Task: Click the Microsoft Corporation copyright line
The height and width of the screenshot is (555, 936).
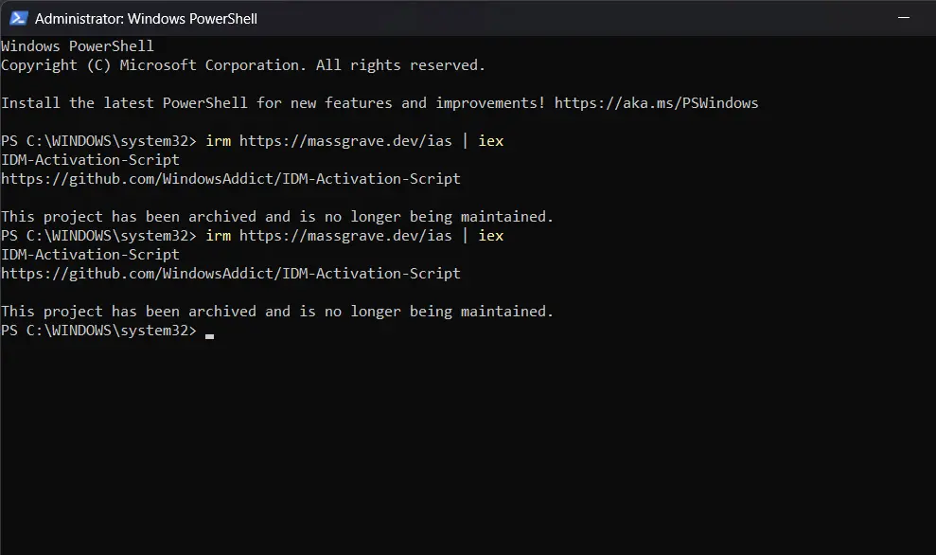Action: pyautogui.click(x=243, y=65)
